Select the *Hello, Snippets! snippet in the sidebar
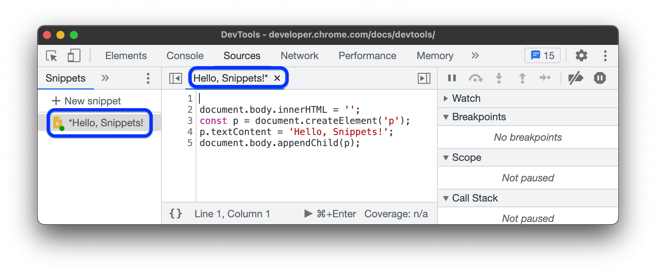This screenshot has width=656, height=274. pos(101,123)
